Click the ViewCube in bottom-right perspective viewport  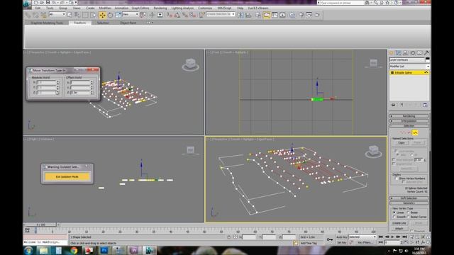point(373,151)
